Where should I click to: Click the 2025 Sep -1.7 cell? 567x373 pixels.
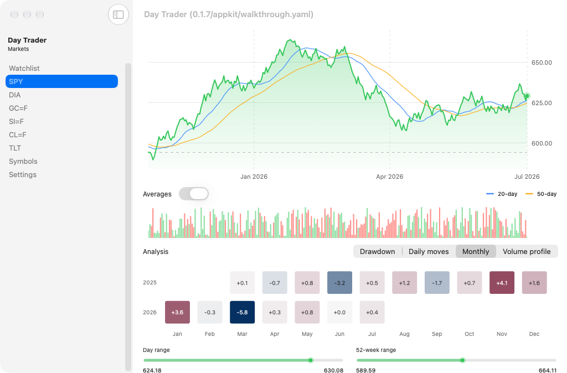click(437, 283)
